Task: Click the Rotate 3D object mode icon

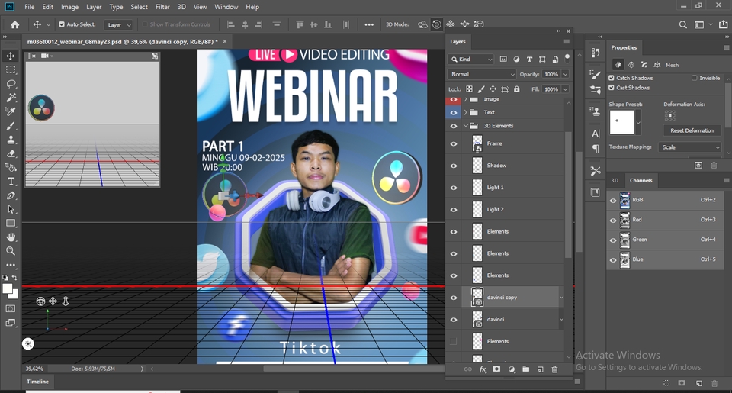Action: [422, 24]
